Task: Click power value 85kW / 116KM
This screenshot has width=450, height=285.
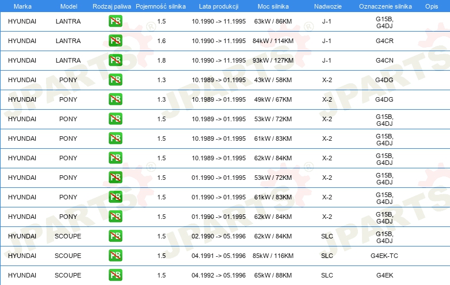Action: [273, 256]
